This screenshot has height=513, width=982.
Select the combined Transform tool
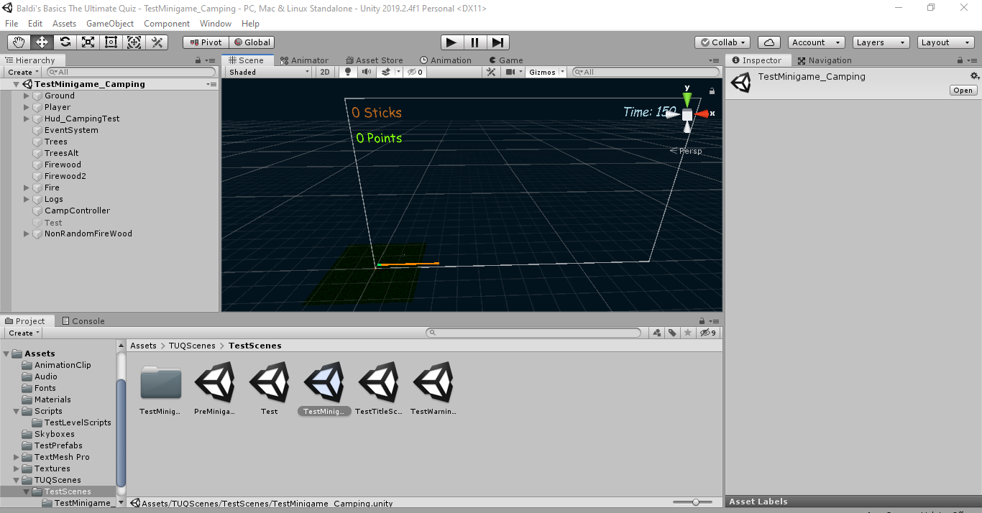pos(134,42)
